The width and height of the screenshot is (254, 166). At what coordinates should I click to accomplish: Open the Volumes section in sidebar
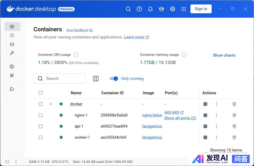[x=12, y=44]
